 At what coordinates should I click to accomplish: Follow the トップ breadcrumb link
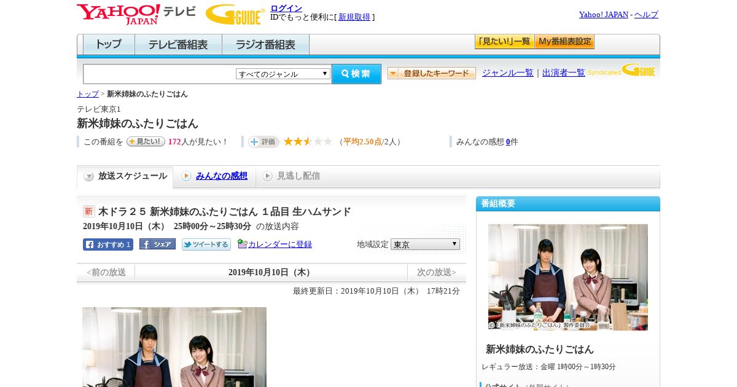pos(88,94)
